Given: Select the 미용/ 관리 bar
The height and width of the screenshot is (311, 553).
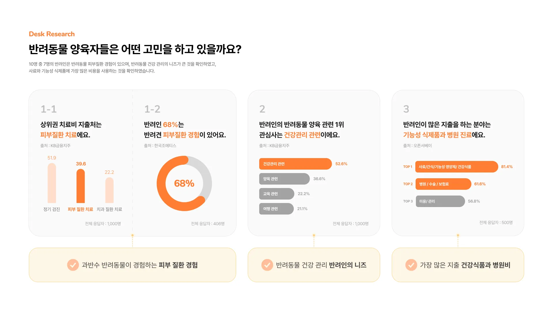Looking at the screenshot, I should tap(440, 201).
